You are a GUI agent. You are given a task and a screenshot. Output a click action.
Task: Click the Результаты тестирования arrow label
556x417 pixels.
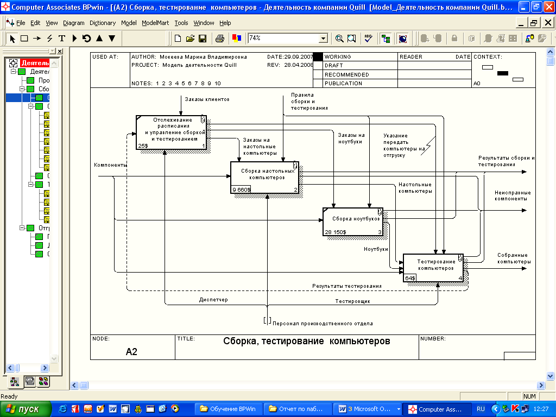pos(347,286)
